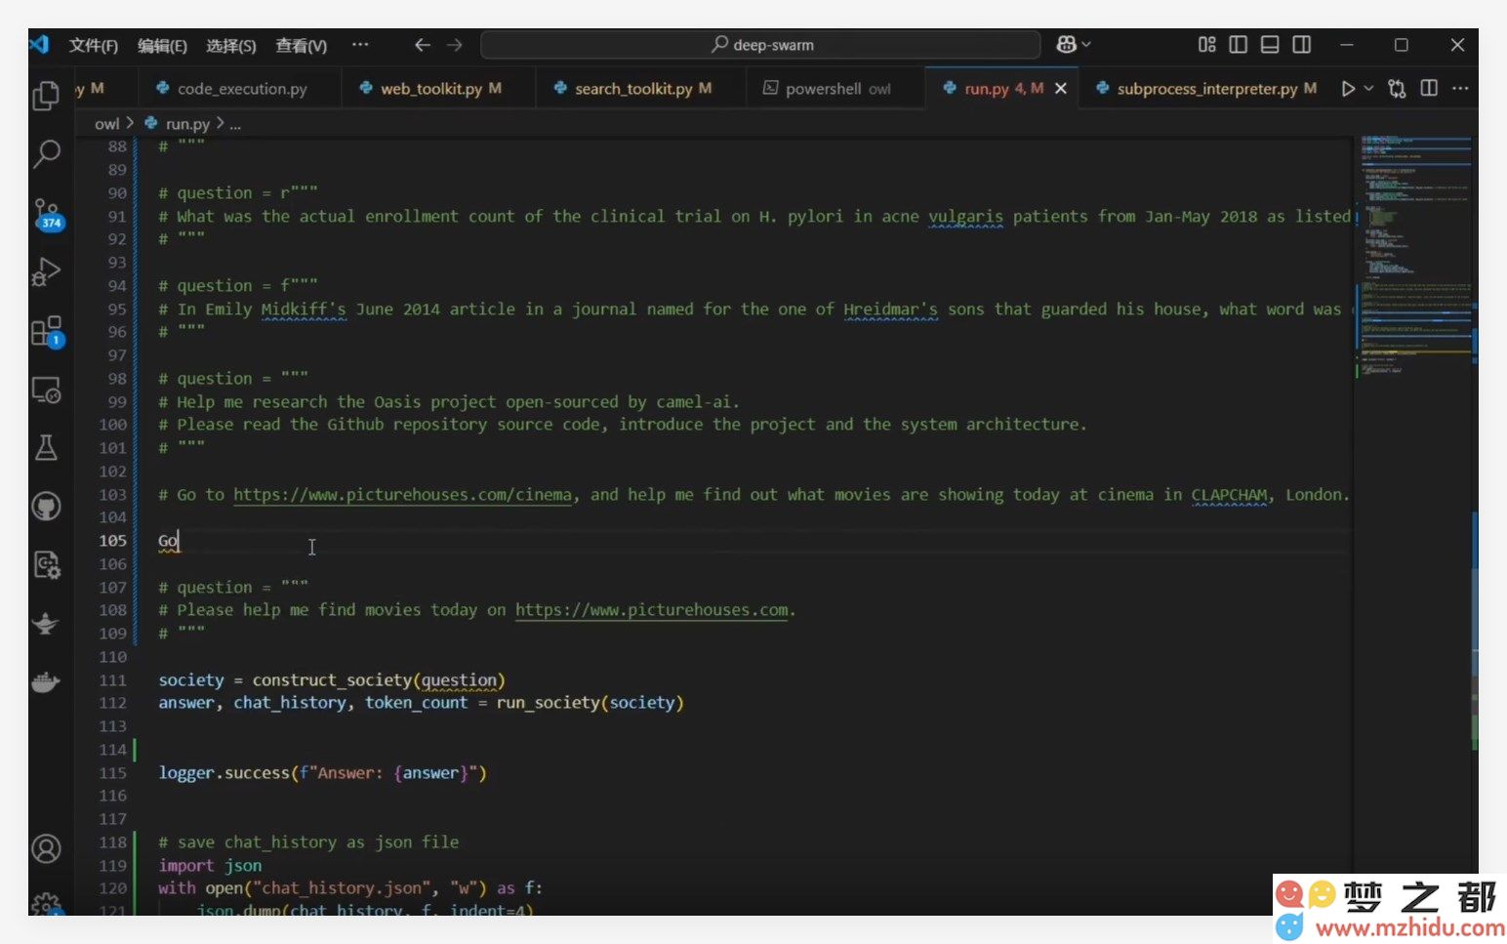
Task: Go forward with the right arrow
Action: [455, 45]
